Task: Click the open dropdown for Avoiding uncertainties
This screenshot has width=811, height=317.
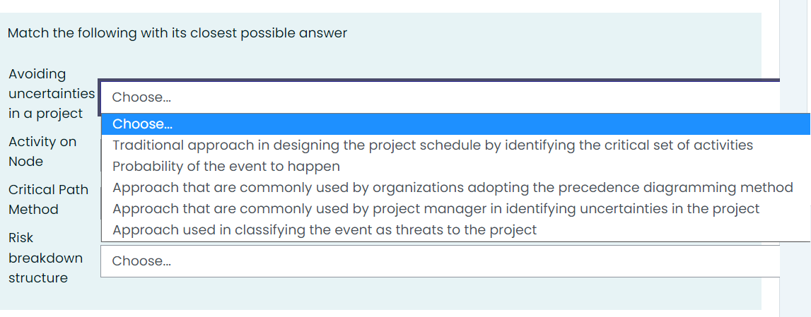Action: point(438,97)
